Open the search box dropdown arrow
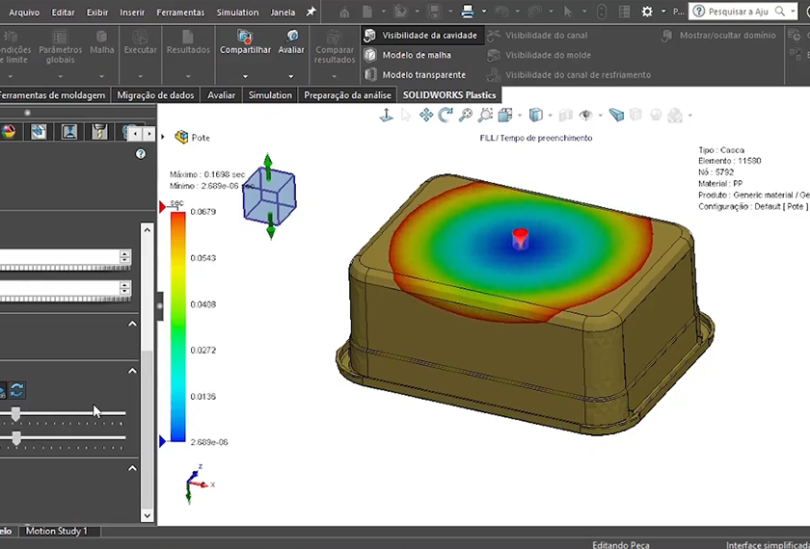This screenshot has height=549, width=810. pyautogui.click(x=793, y=12)
